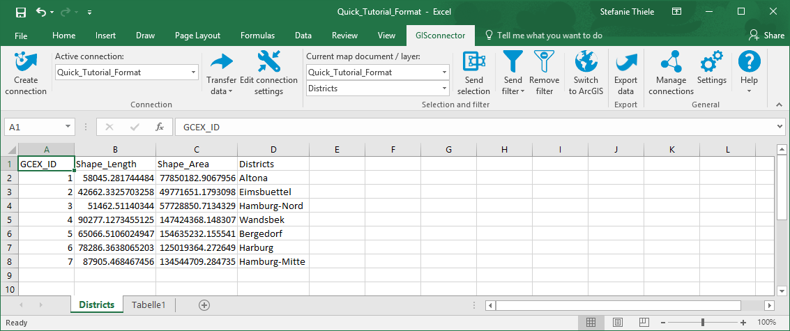Collapse the ribbon with chevron

click(779, 105)
